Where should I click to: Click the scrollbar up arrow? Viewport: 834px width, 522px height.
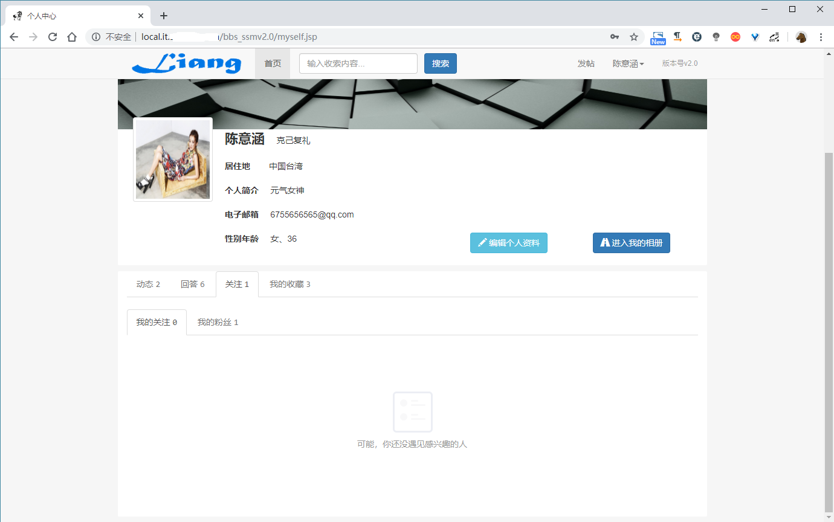(x=829, y=53)
